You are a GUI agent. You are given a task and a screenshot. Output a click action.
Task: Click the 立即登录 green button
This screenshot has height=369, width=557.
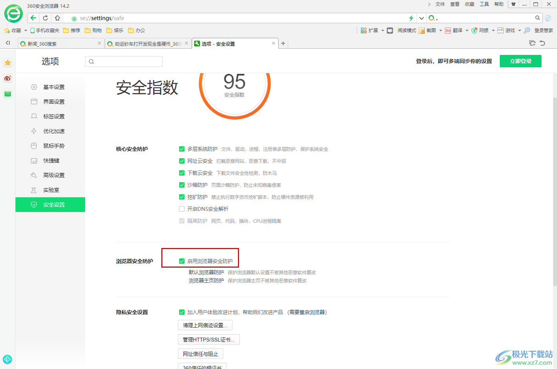click(521, 61)
